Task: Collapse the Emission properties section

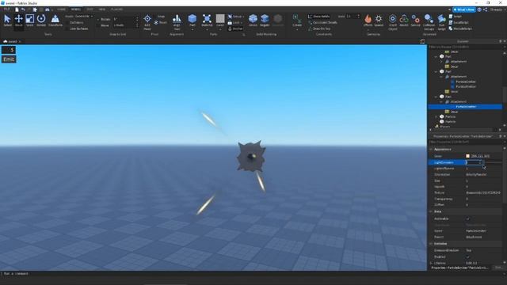Action: 431,243
